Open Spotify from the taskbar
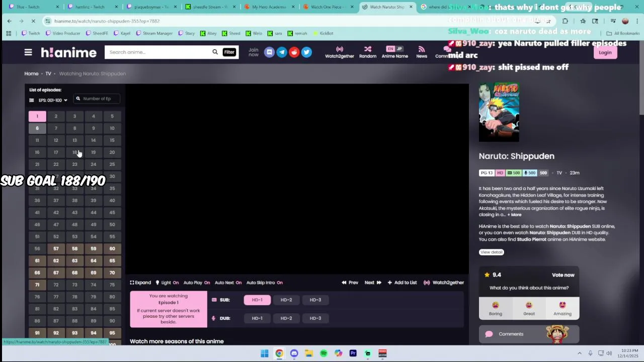 click(324, 353)
